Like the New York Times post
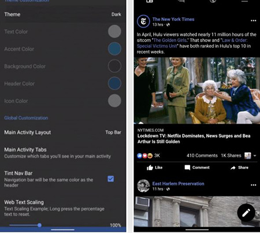Viewport: 260px width, 233px height. coord(154,168)
